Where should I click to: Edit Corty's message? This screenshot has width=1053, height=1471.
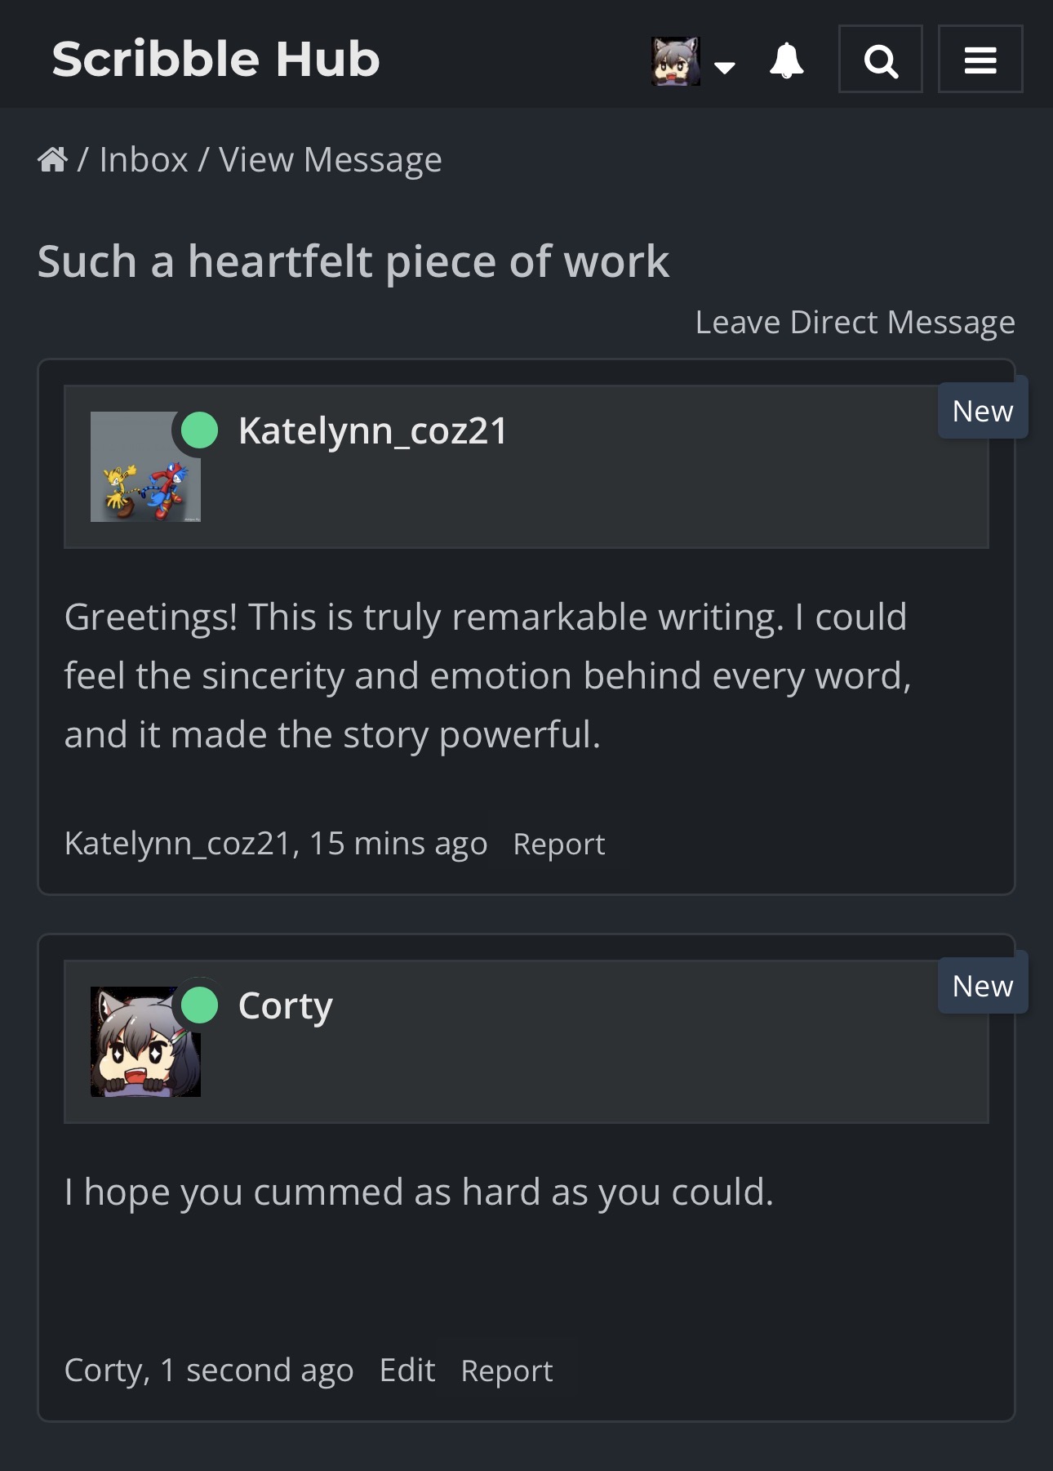click(407, 1370)
